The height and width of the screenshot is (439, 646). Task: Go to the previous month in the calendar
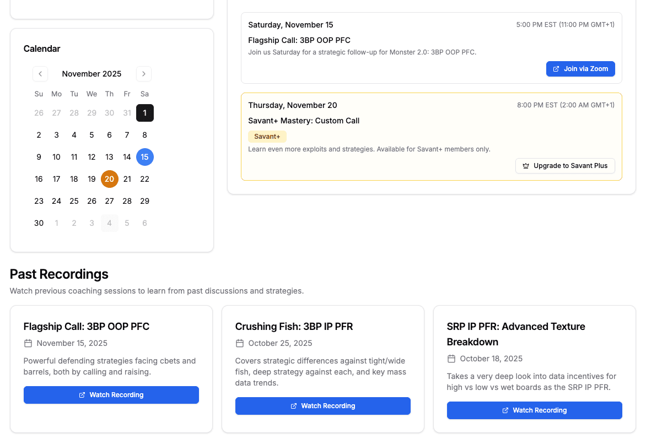(40, 73)
